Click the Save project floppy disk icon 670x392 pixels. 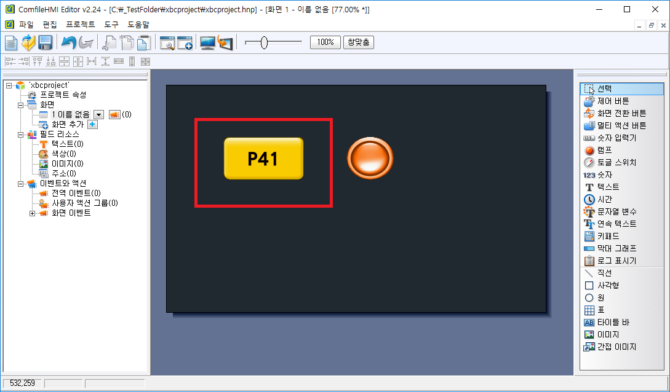tap(45, 42)
